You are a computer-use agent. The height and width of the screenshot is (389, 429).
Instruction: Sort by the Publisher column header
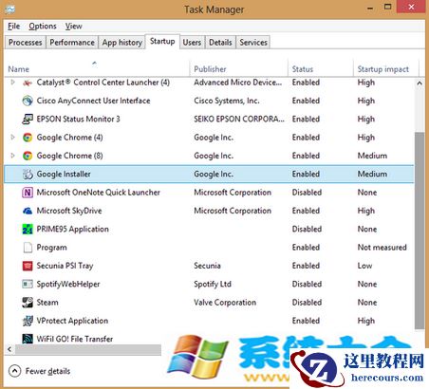239,69
